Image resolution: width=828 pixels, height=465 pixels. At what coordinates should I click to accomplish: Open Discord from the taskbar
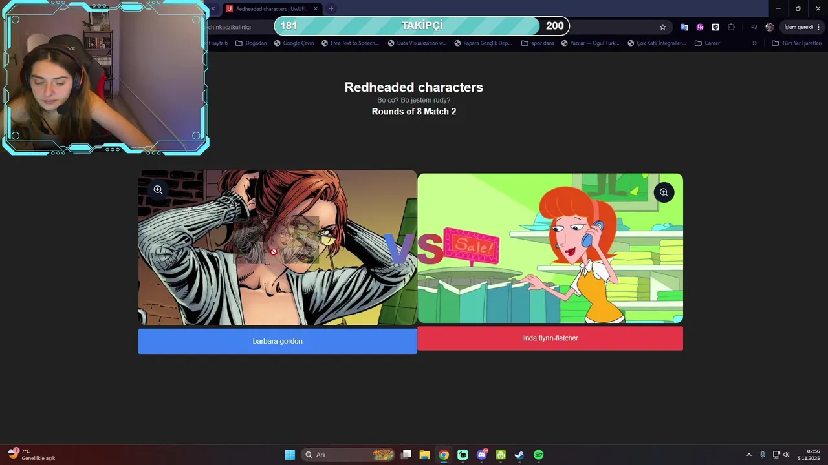(x=481, y=455)
